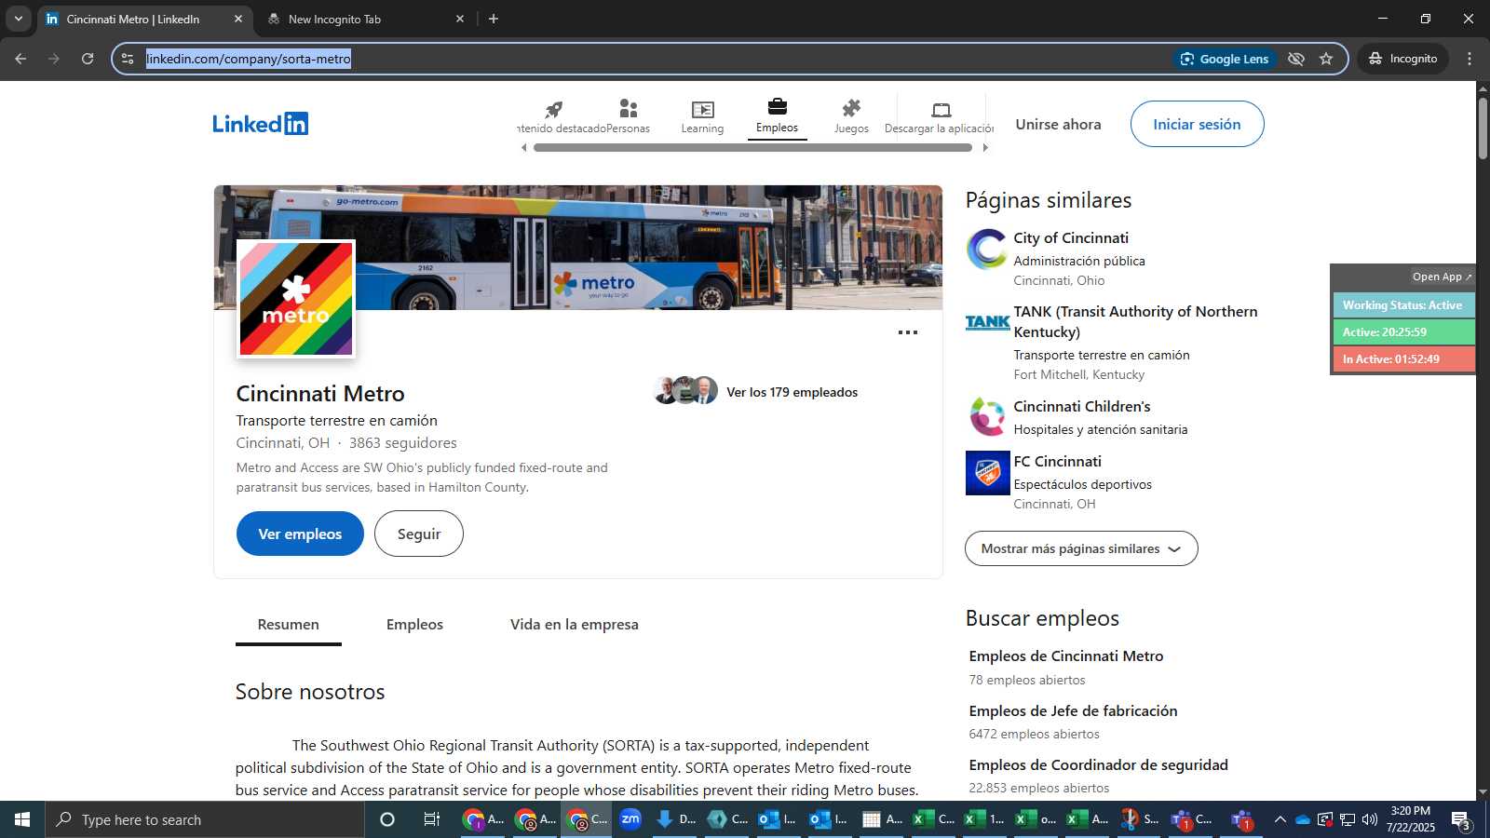Viewport: 1490px width, 838px height.
Task: Click the employee avatars group
Action: (x=686, y=390)
